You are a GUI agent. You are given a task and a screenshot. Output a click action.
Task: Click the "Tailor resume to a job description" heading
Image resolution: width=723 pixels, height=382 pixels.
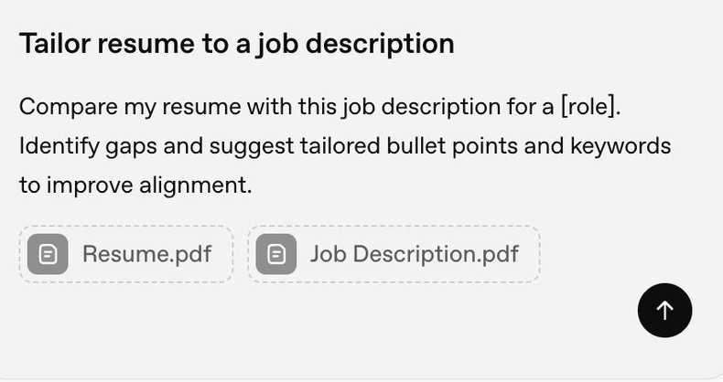click(236, 43)
